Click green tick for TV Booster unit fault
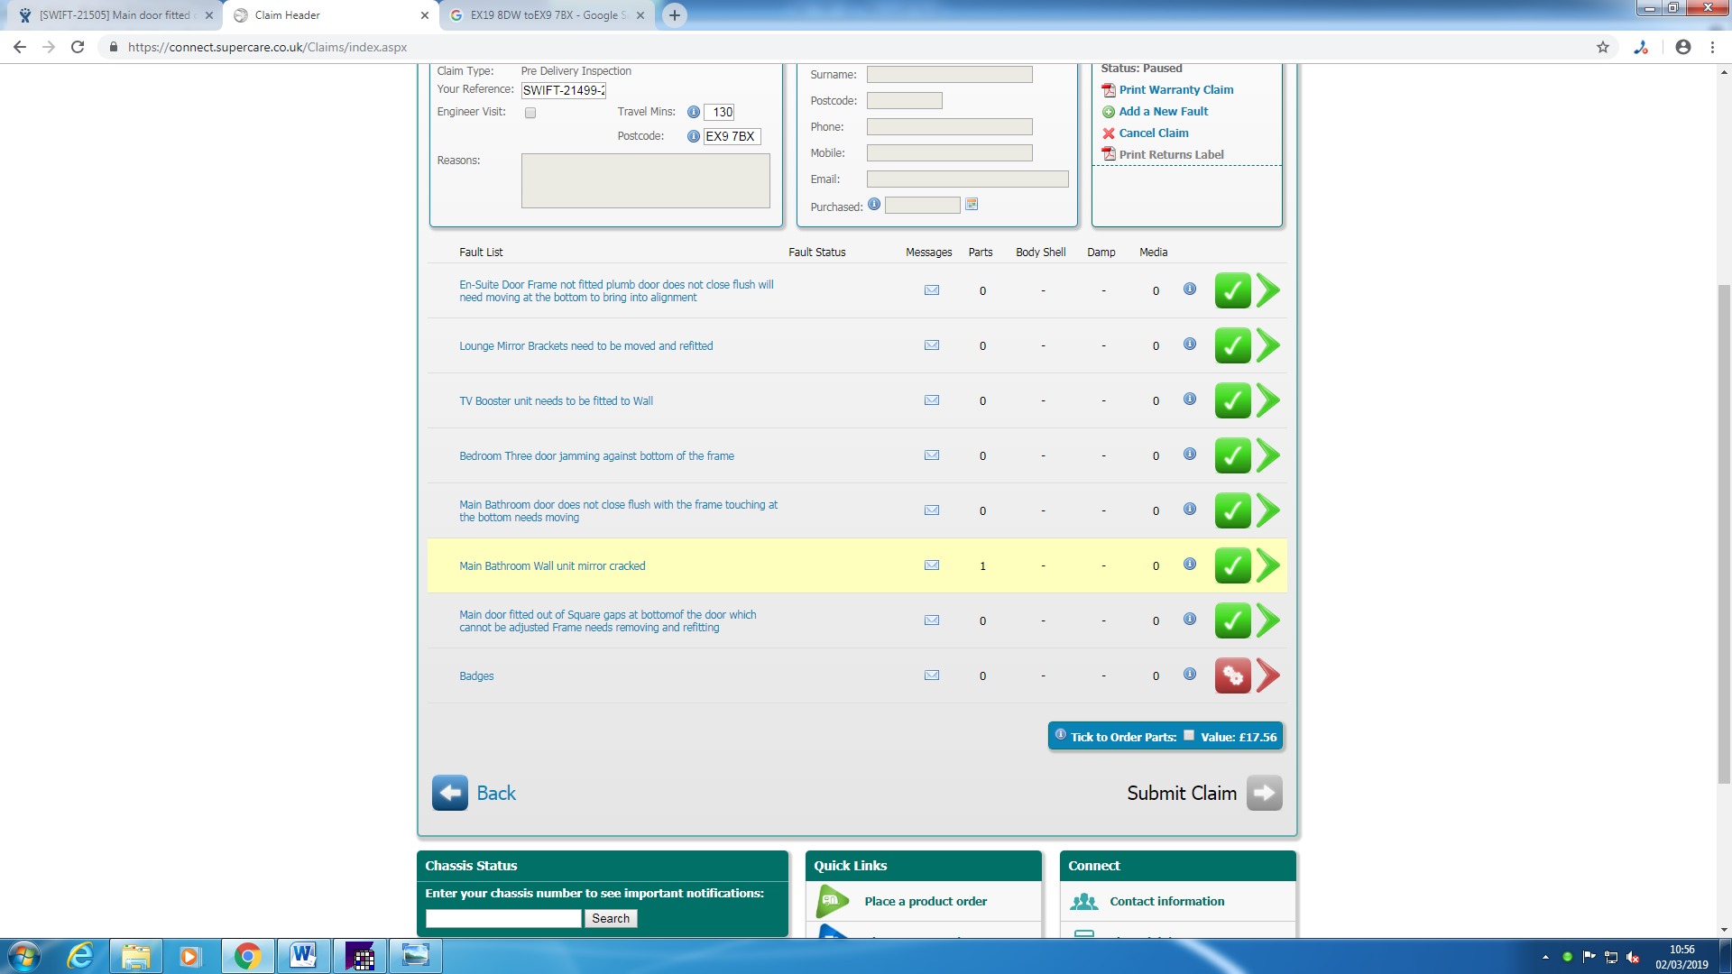Viewport: 1732px width, 974px height. 1232,400
